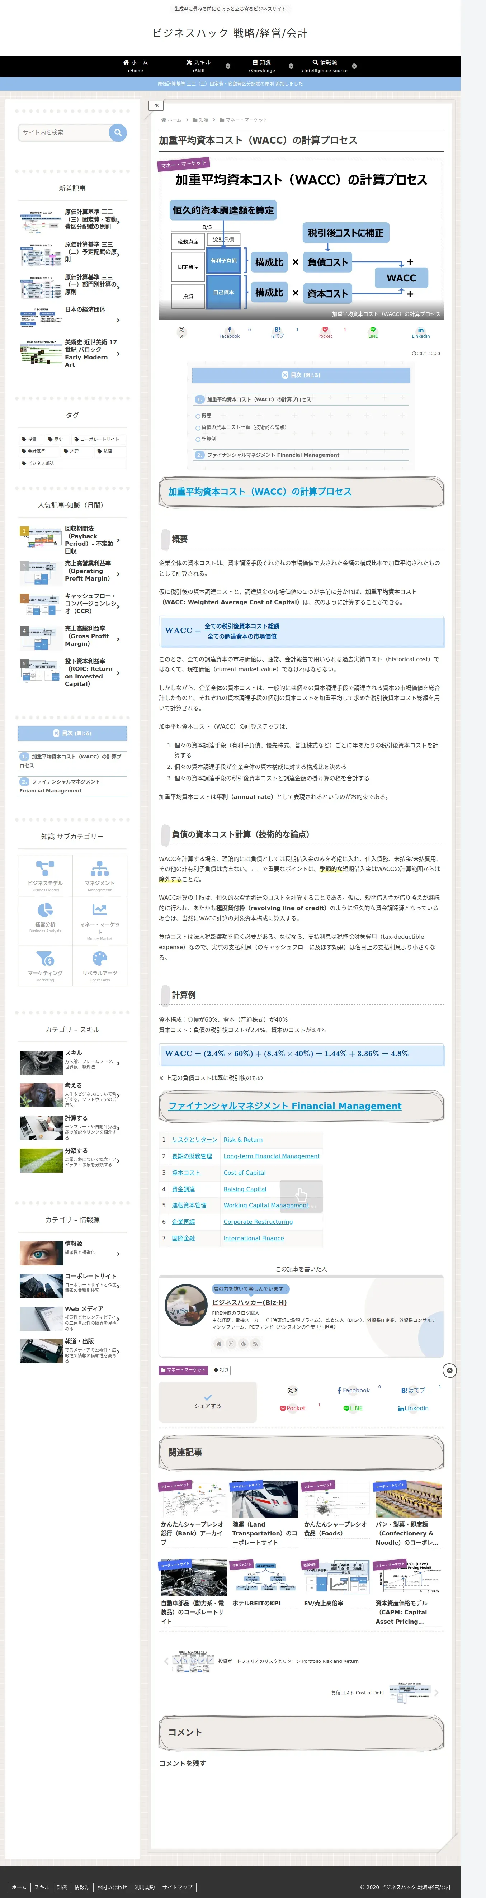Expand the スキル menu dropdown arrow
486x1898 pixels.
(x=228, y=66)
